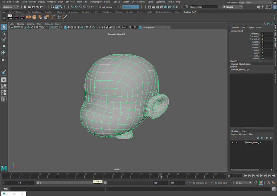Open the sRGB gamma view transform dropdown

click(155, 27)
